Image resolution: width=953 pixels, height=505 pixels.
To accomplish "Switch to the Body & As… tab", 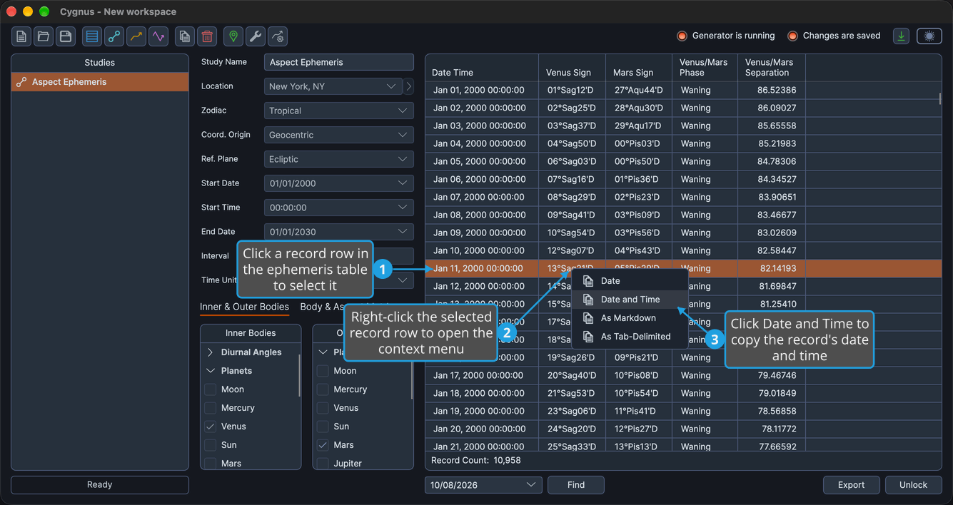I will [321, 307].
